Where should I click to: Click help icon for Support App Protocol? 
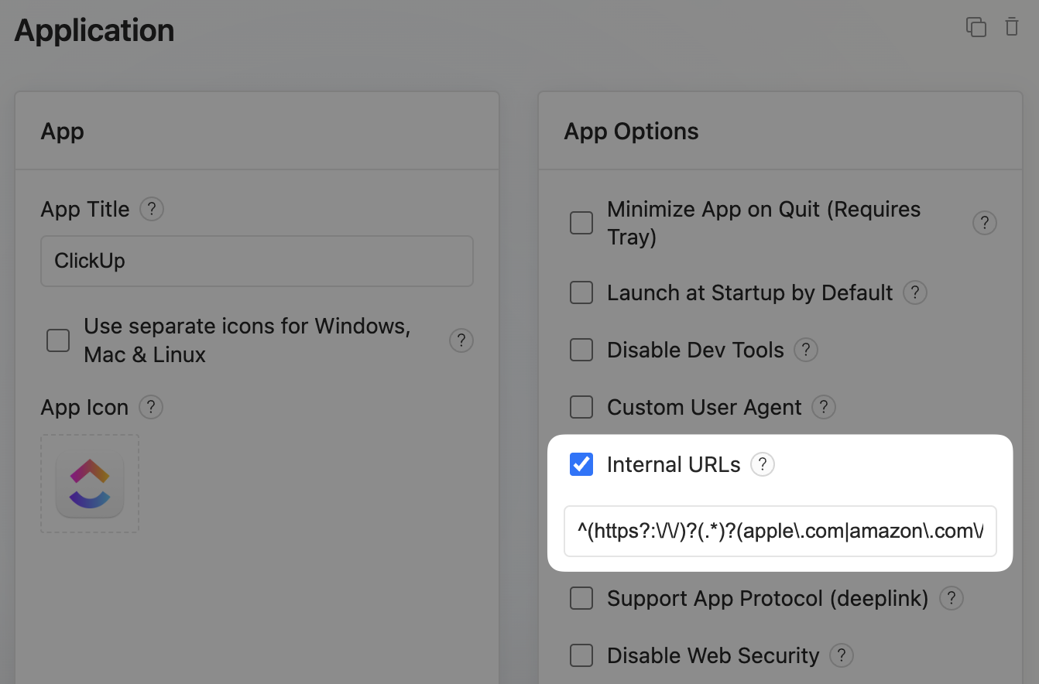pyautogui.click(x=951, y=598)
